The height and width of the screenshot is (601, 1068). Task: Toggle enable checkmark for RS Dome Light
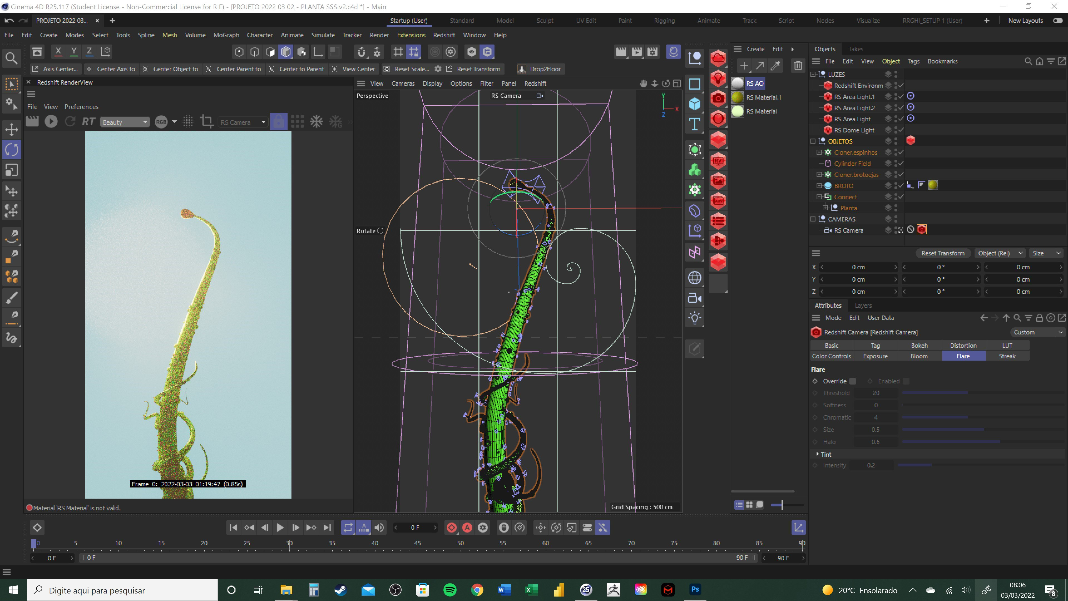(901, 130)
